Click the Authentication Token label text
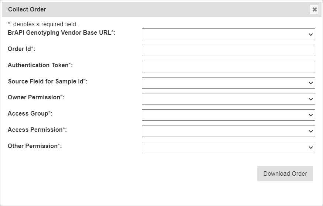 40,65
